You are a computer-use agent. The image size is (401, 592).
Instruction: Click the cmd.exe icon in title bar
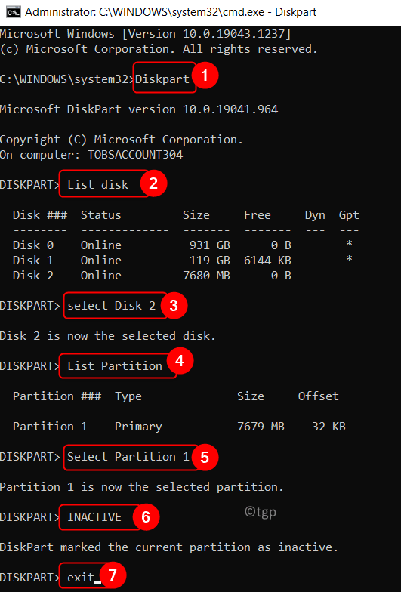click(14, 12)
